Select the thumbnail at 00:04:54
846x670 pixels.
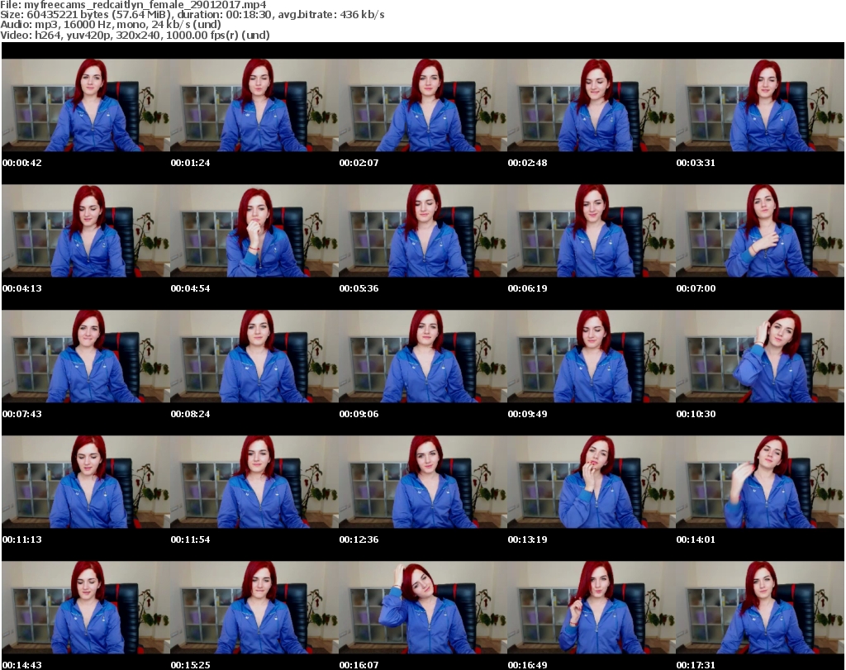pyautogui.click(x=254, y=230)
